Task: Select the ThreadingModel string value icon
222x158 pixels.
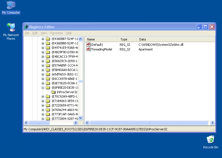Action: coord(88,49)
